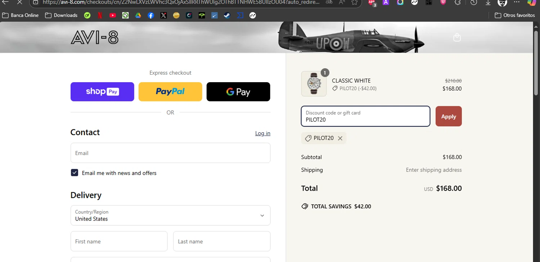This screenshot has width=540, height=262.
Task: Open the X (Twitter) bookmark
Action: [163, 15]
